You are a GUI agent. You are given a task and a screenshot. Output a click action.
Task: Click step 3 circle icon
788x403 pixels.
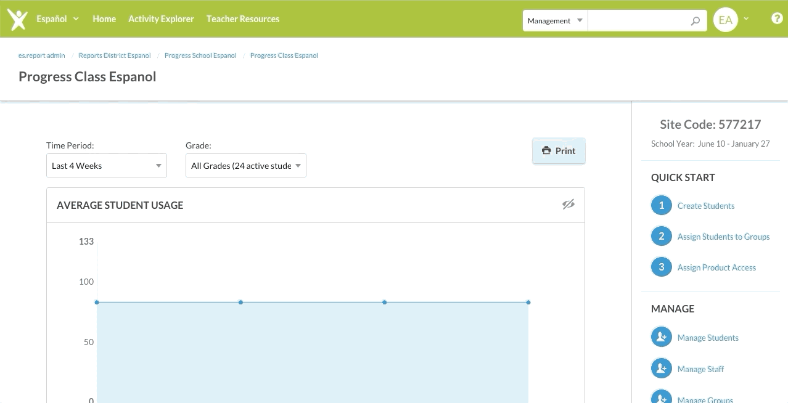(x=661, y=267)
